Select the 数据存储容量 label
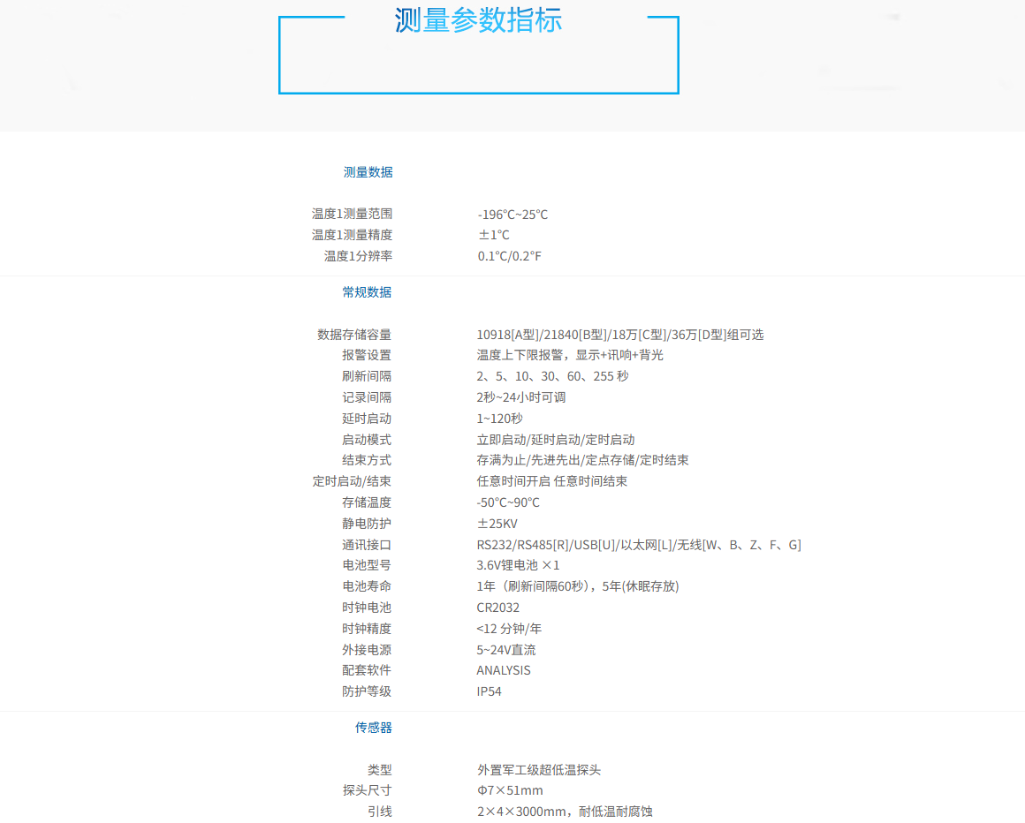The height and width of the screenshot is (823, 1025). (x=353, y=335)
